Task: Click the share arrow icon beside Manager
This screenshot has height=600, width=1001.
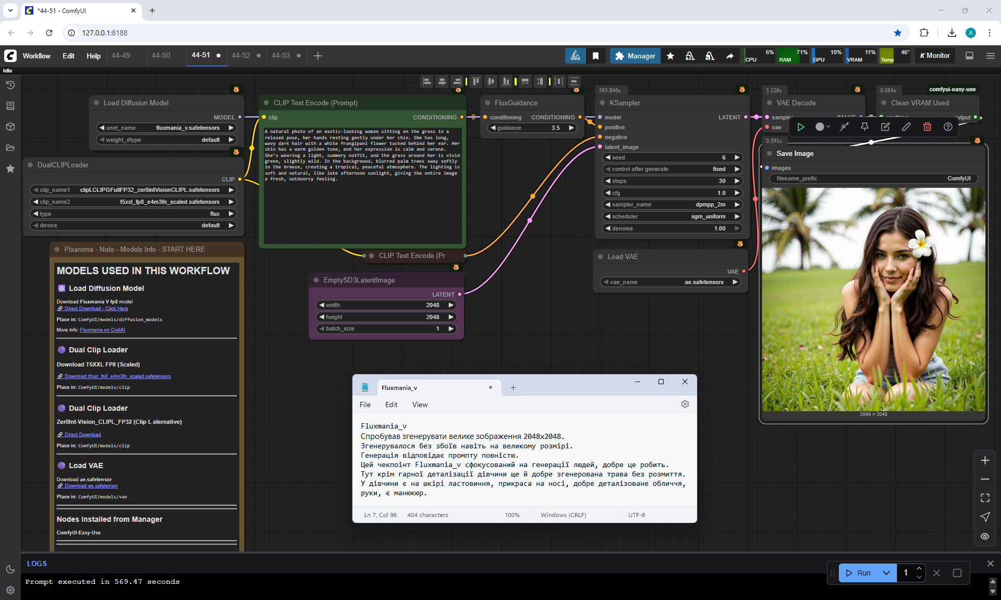Action: click(x=729, y=56)
